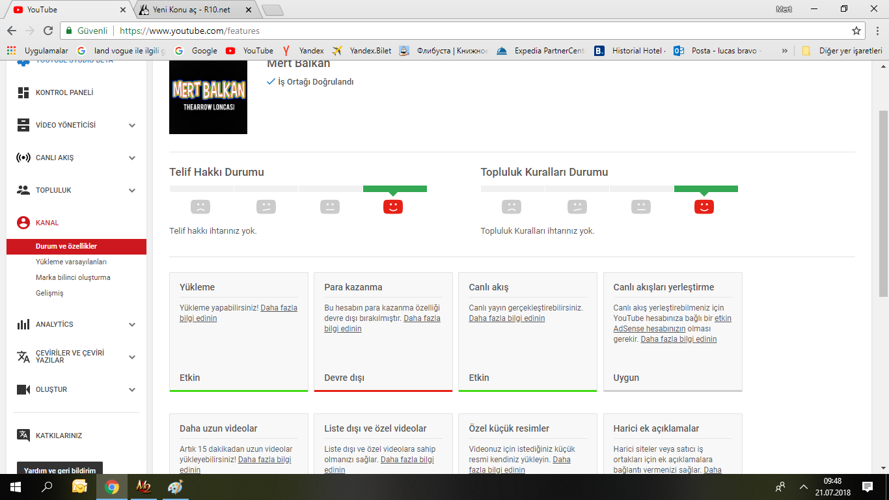Expand Çeviriler ve Çeviri Yazılar section
The image size is (889, 500).
pos(132,357)
